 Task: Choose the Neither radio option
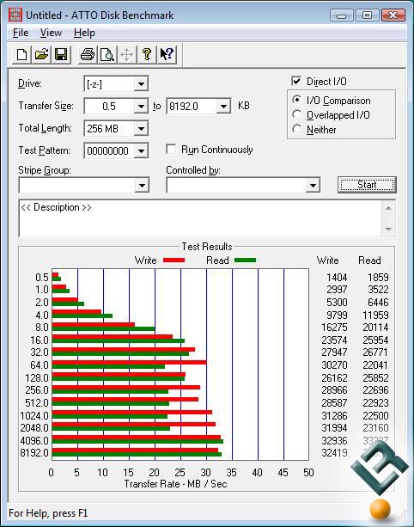click(x=296, y=129)
